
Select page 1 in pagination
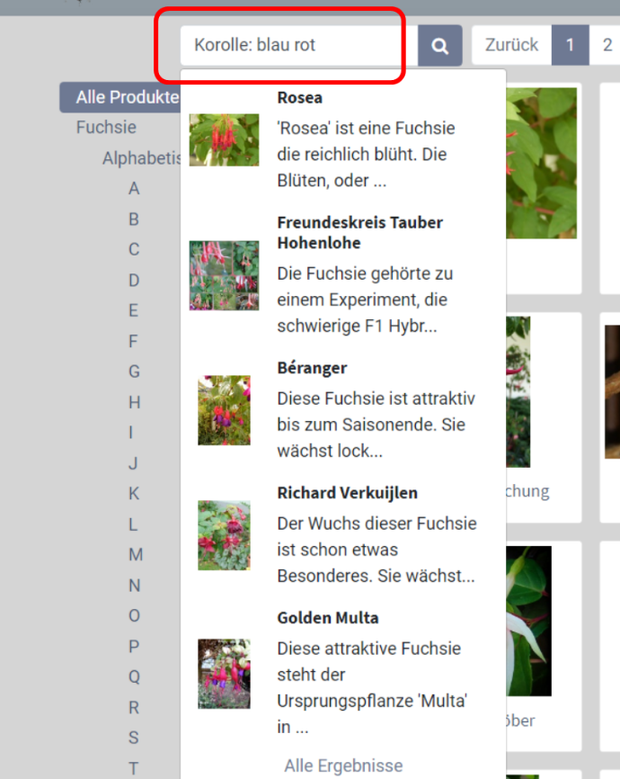click(x=571, y=45)
